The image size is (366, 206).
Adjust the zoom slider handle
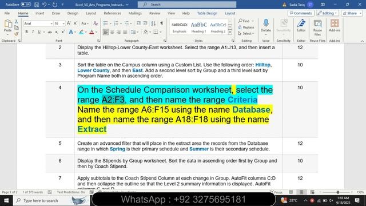[x=338, y=192]
